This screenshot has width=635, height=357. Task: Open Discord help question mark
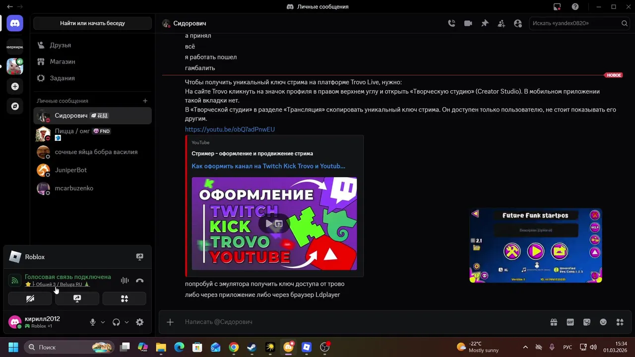[575, 7]
